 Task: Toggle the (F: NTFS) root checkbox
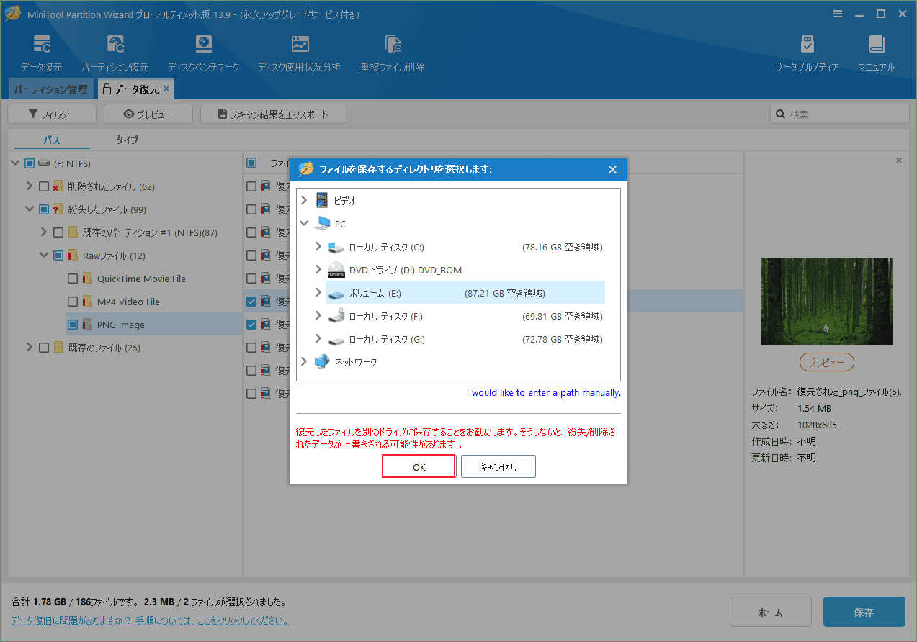[30, 163]
